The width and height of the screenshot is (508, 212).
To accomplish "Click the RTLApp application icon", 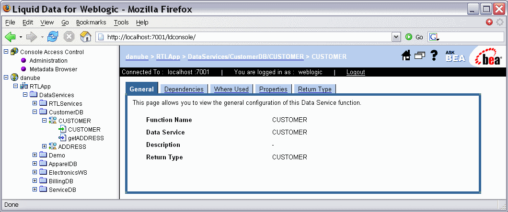I will tap(24, 86).
